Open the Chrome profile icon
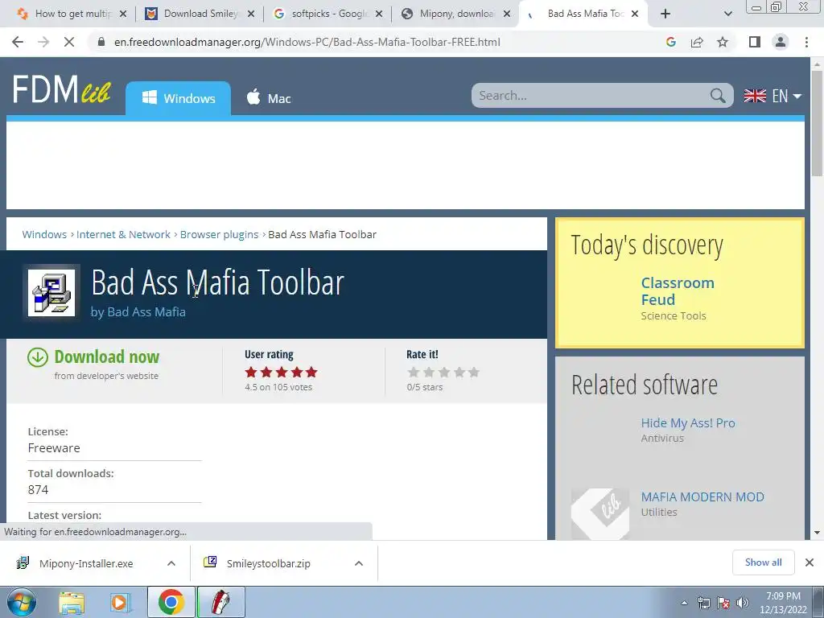The width and height of the screenshot is (824, 618). point(781,42)
